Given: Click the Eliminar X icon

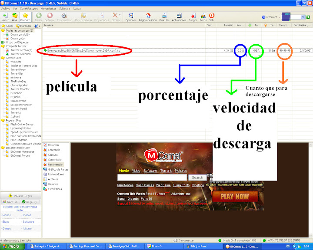Looking at the screenshot, I should [115, 15].
